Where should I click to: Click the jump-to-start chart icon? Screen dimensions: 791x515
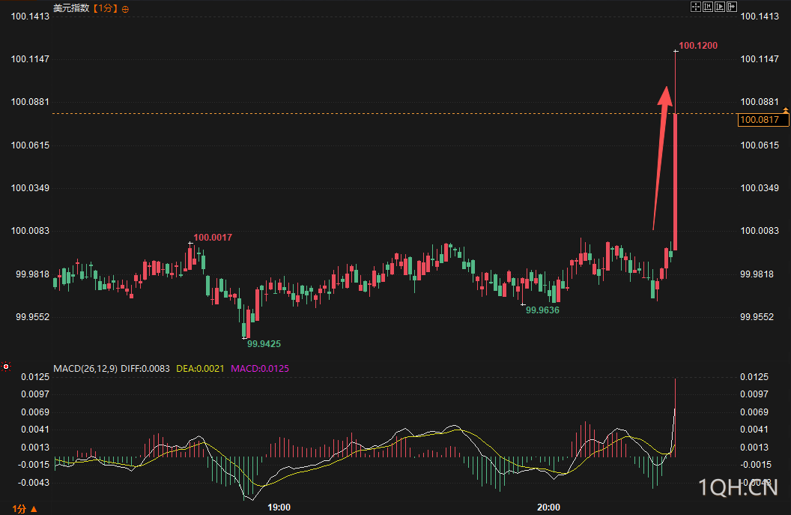click(x=708, y=7)
